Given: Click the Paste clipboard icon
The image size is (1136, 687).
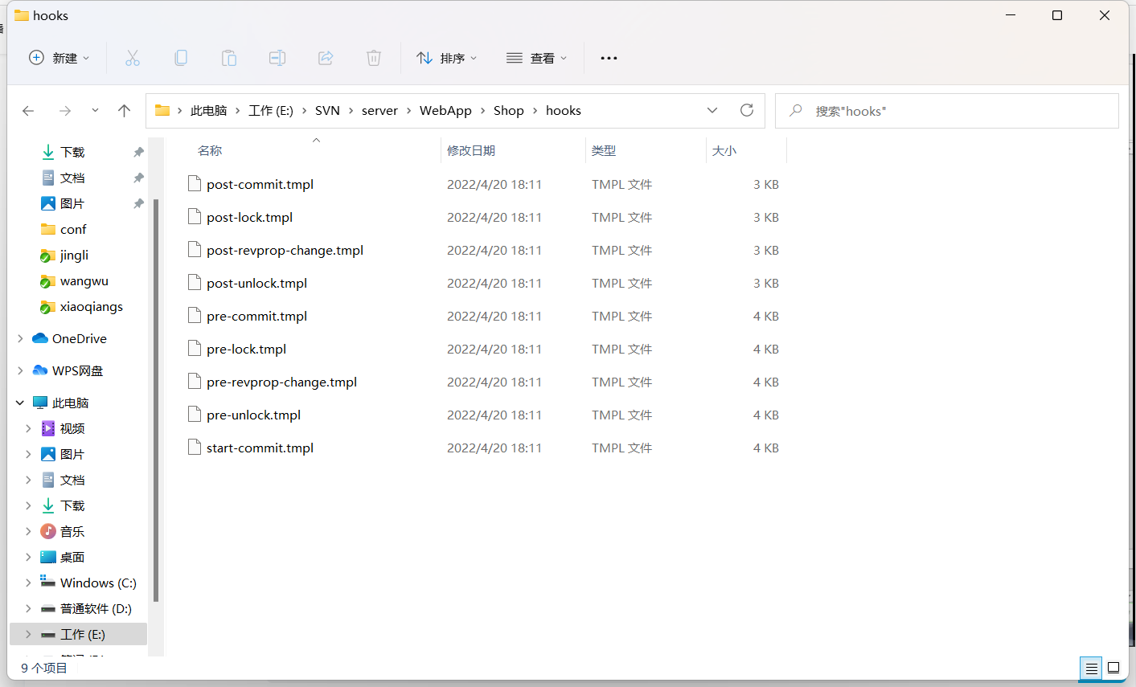Looking at the screenshot, I should [229, 58].
